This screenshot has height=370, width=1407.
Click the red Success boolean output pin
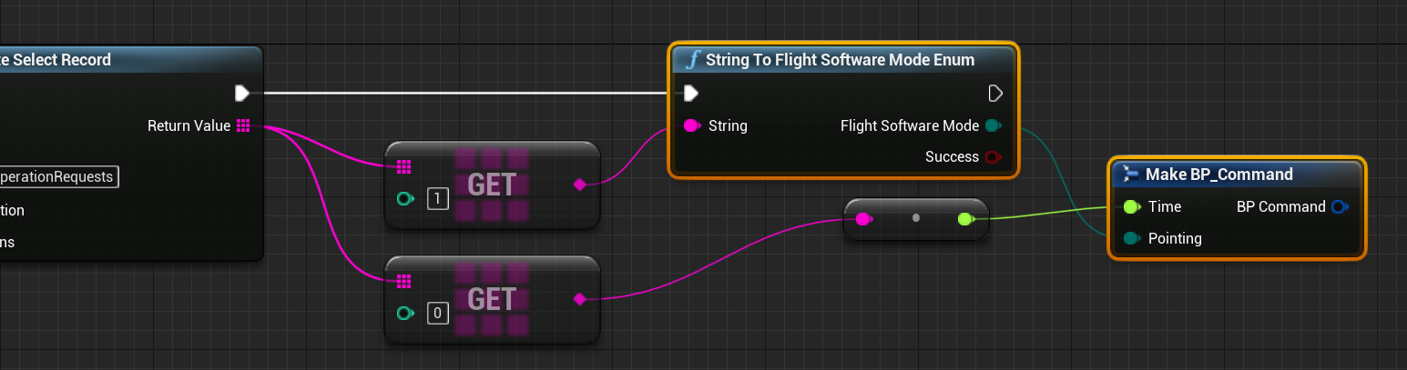click(993, 157)
